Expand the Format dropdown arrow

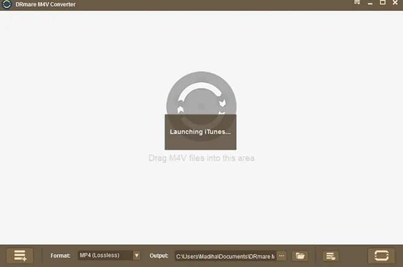(136, 255)
